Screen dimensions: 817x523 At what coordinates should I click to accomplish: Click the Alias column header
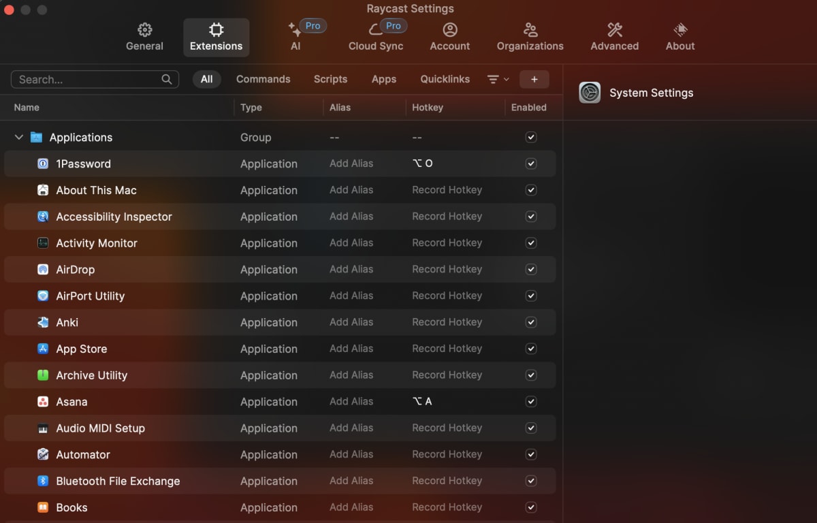click(340, 108)
